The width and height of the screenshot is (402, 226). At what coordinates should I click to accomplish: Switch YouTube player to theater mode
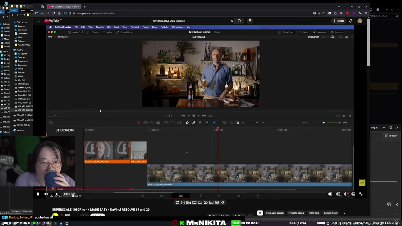pos(353,194)
